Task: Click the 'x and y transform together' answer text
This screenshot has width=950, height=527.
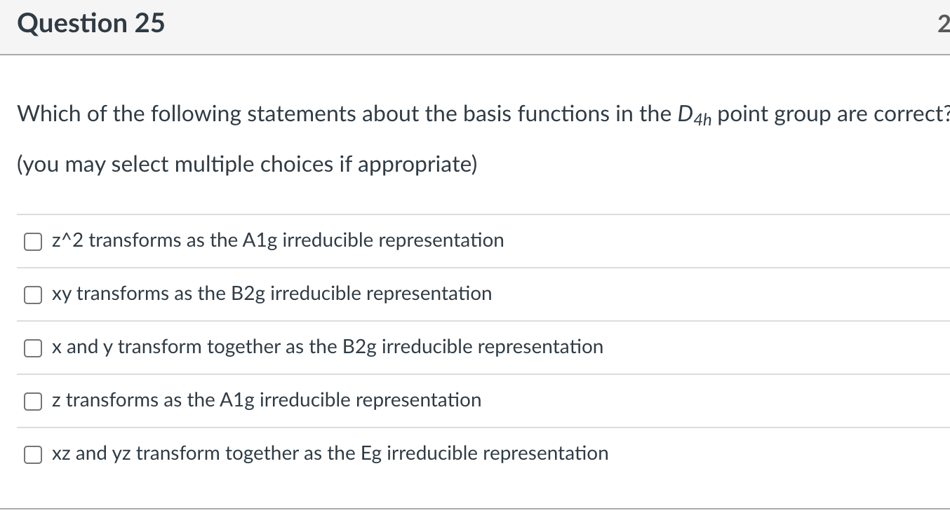Action: point(327,347)
